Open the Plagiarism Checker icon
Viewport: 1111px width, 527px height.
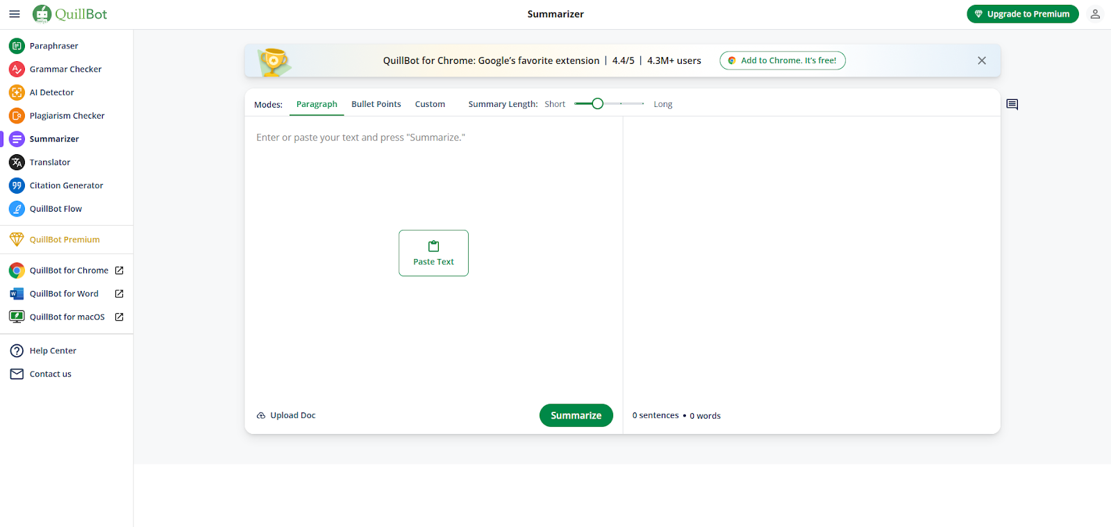click(x=17, y=116)
